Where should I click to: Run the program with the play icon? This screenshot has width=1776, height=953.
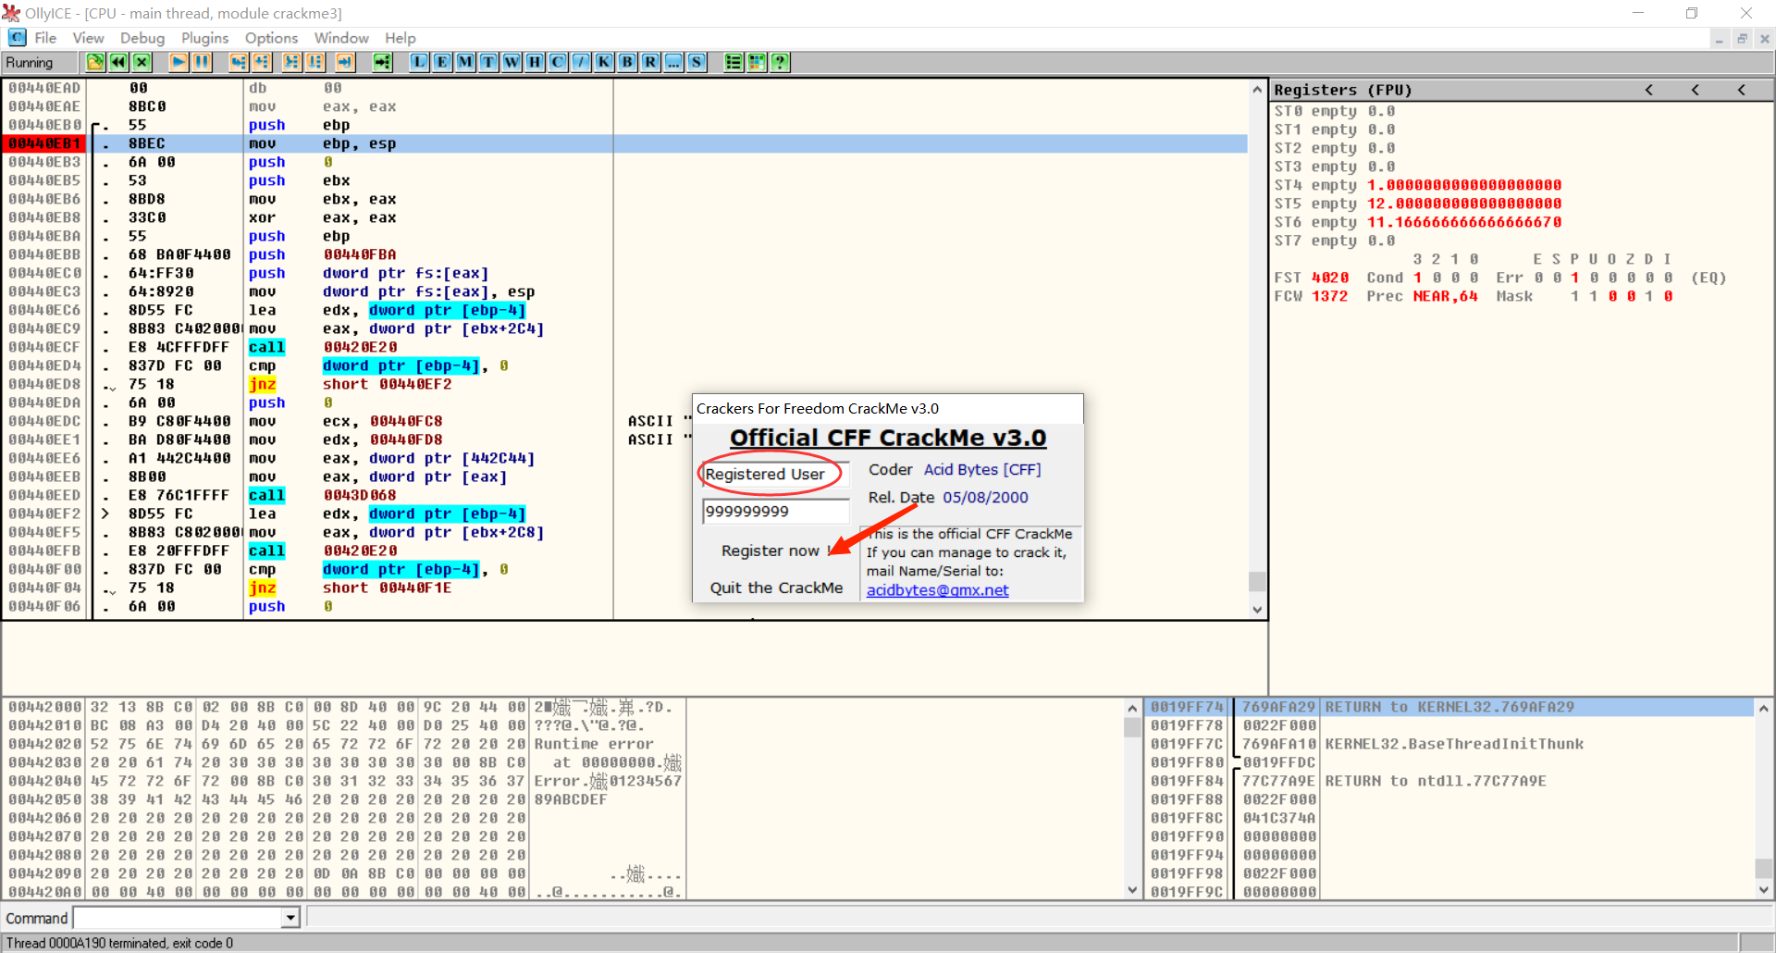(x=177, y=62)
